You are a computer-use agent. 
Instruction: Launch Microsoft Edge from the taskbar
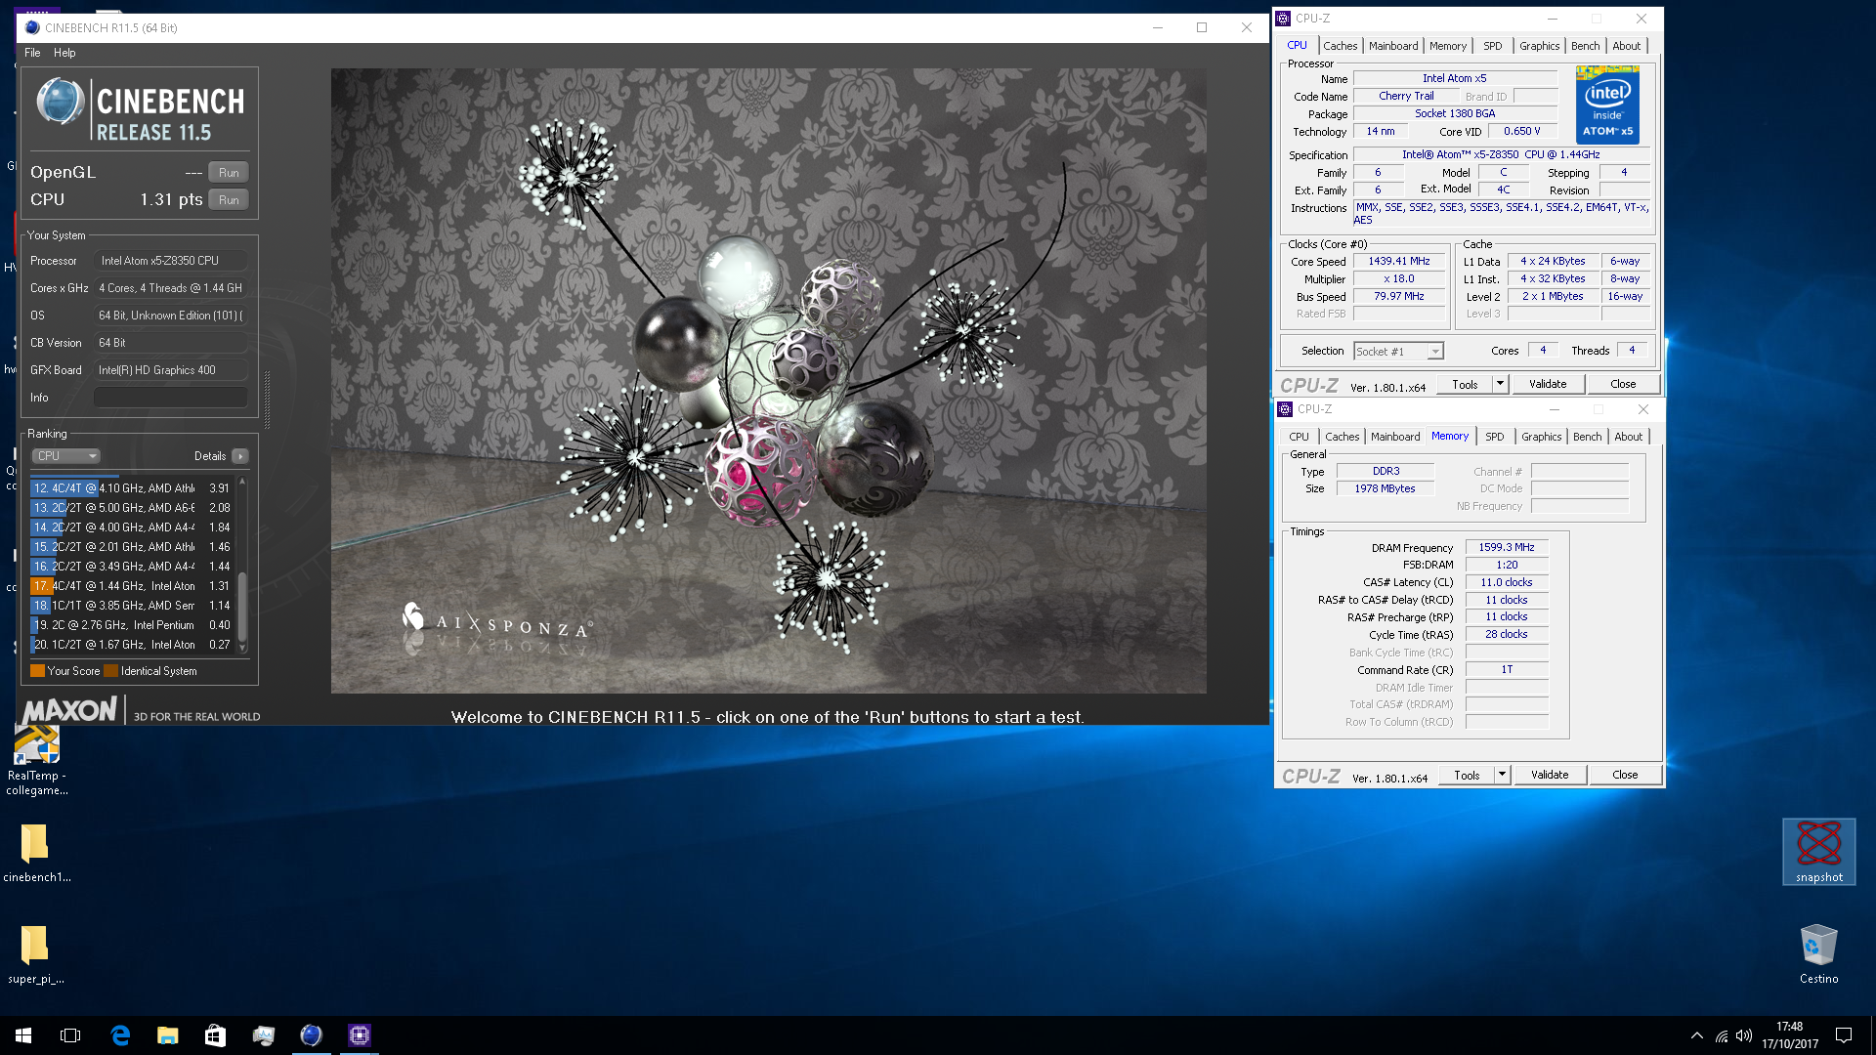click(x=120, y=1035)
